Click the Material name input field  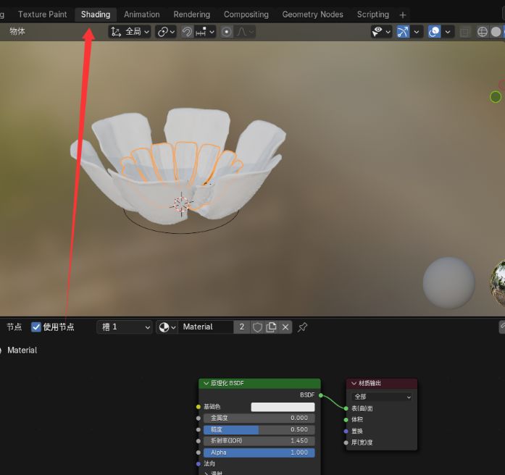(x=205, y=327)
